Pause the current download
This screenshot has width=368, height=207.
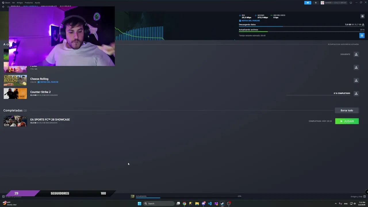362,35
